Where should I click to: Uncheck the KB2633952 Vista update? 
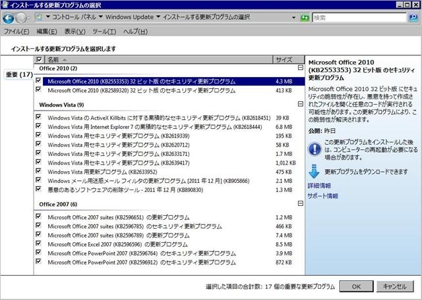click(x=38, y=171)
